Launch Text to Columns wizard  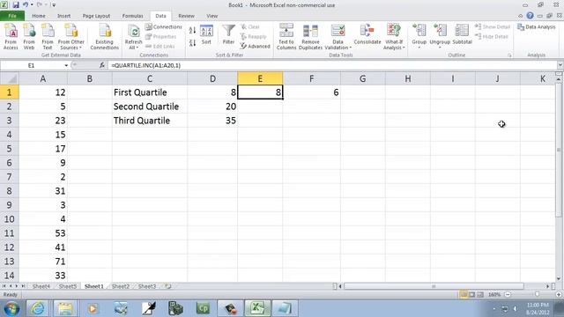[286, 37]
